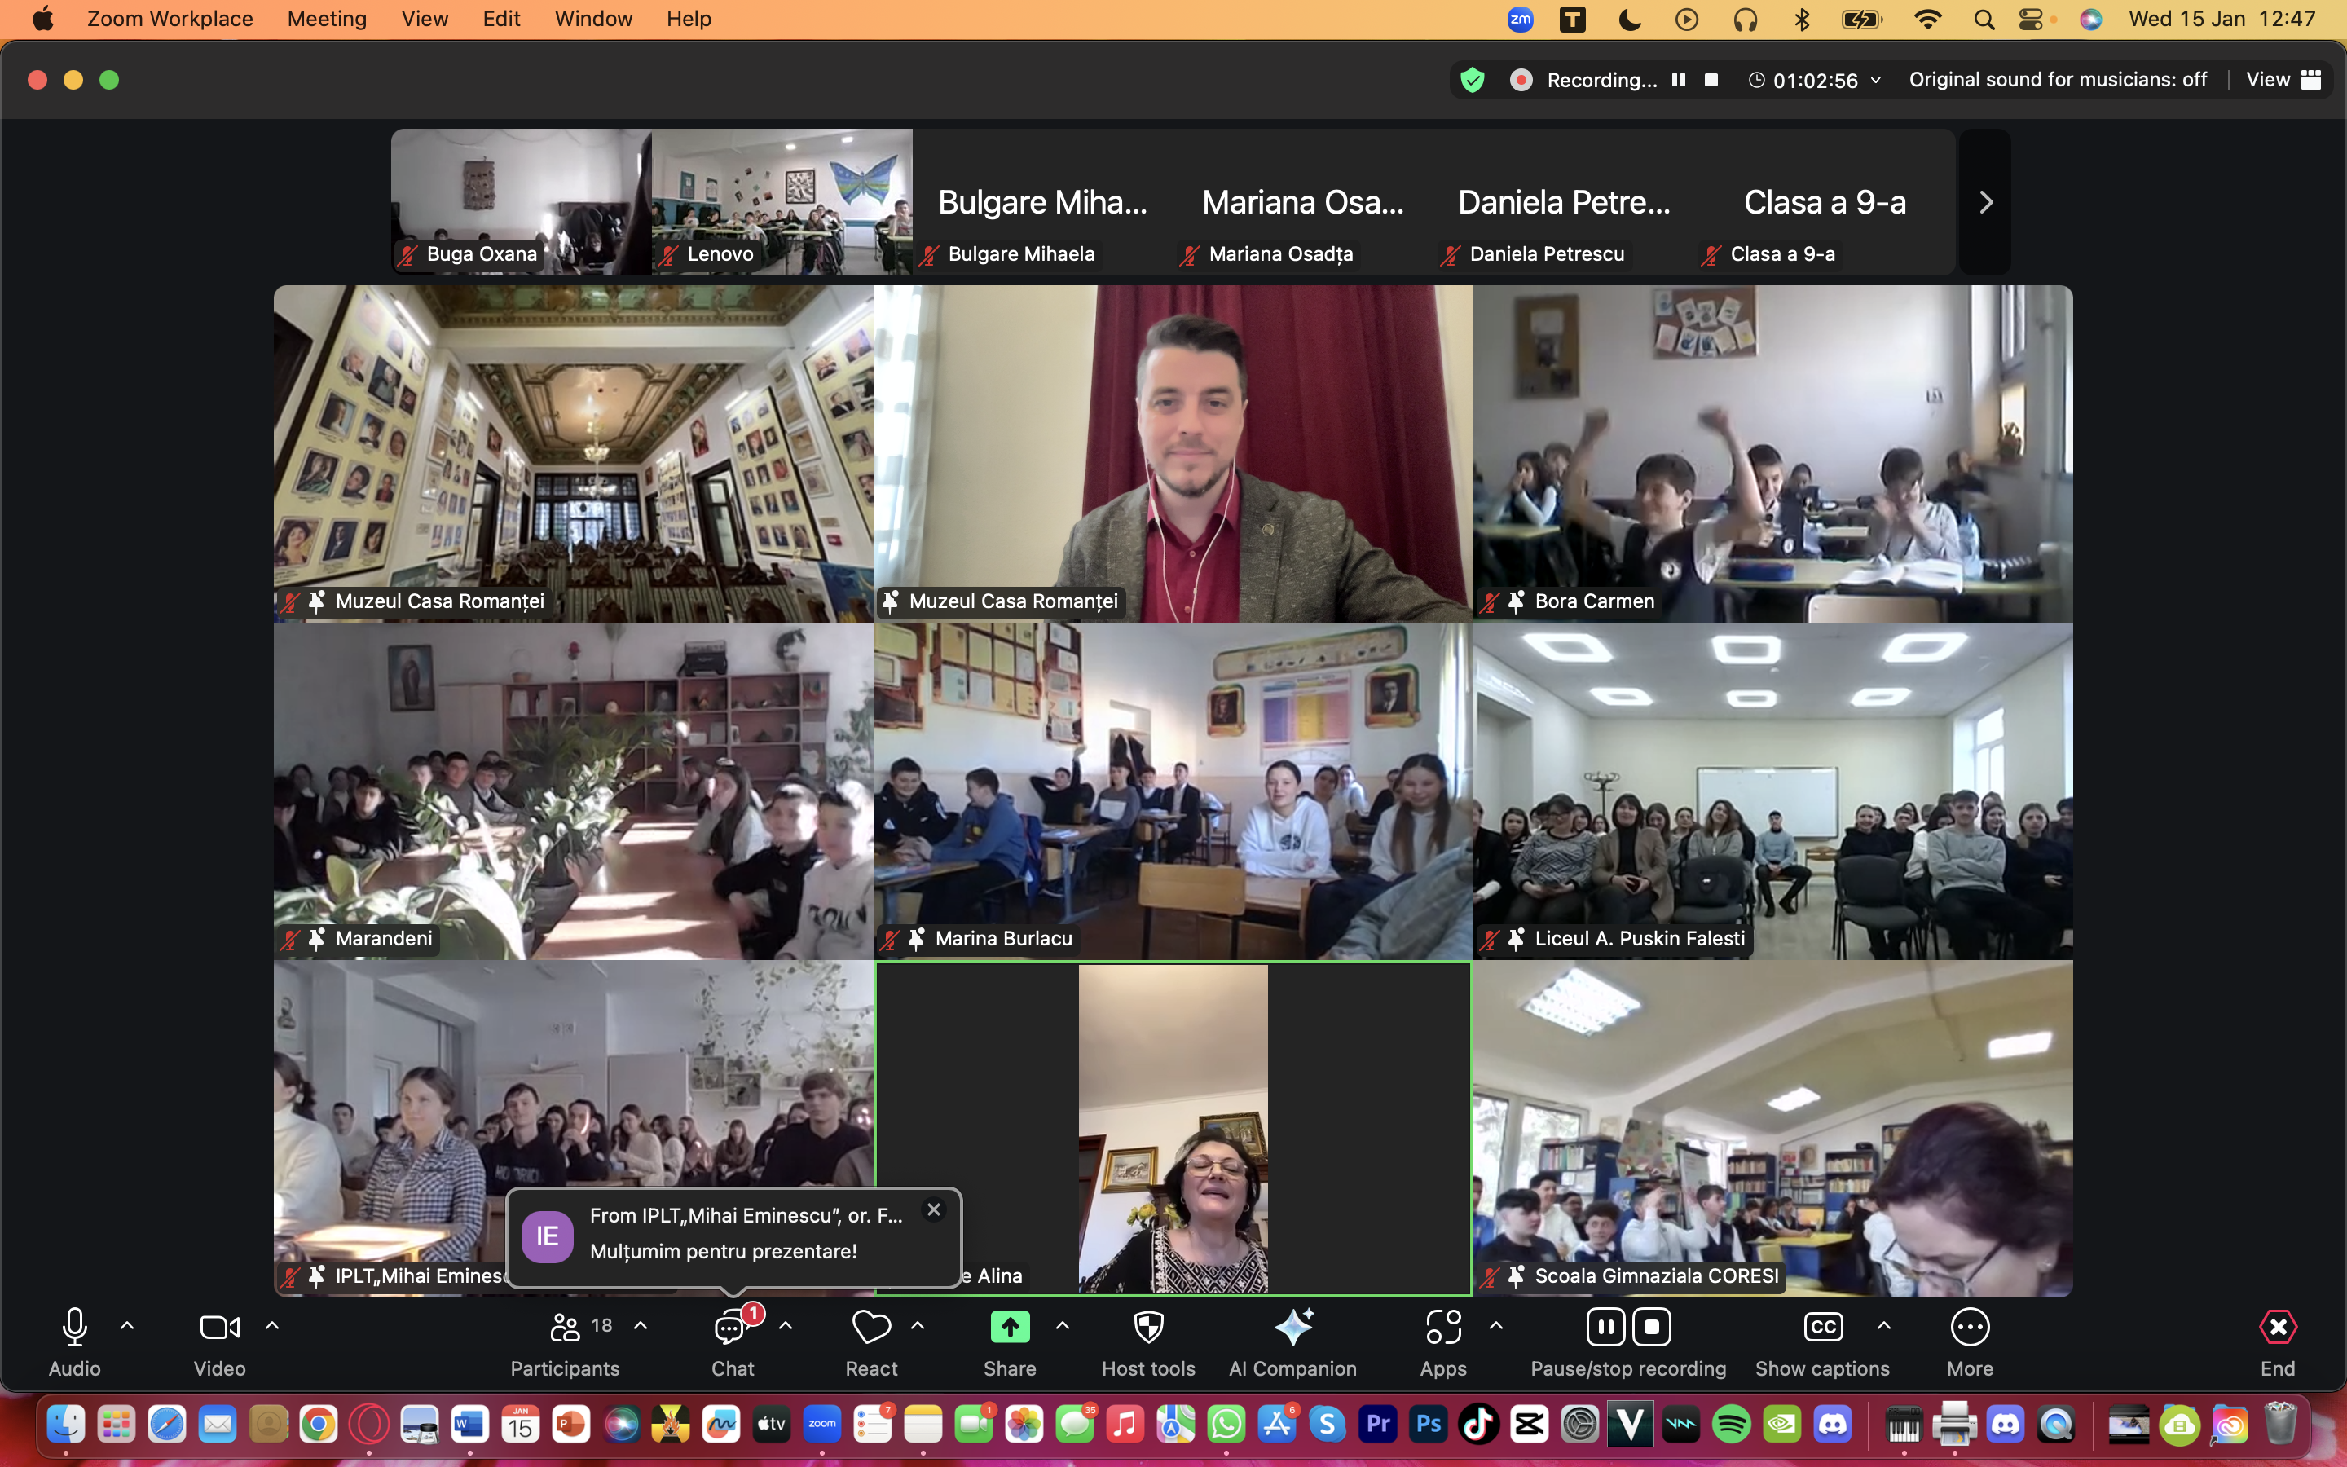Open the Window menu in menu bar
This screenshot has height=1467, width=2347.
[x=592, y=20]
